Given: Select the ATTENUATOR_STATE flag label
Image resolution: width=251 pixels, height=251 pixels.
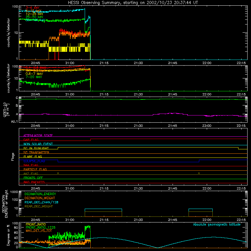Looking at the screenshot, I should point(38,136).
